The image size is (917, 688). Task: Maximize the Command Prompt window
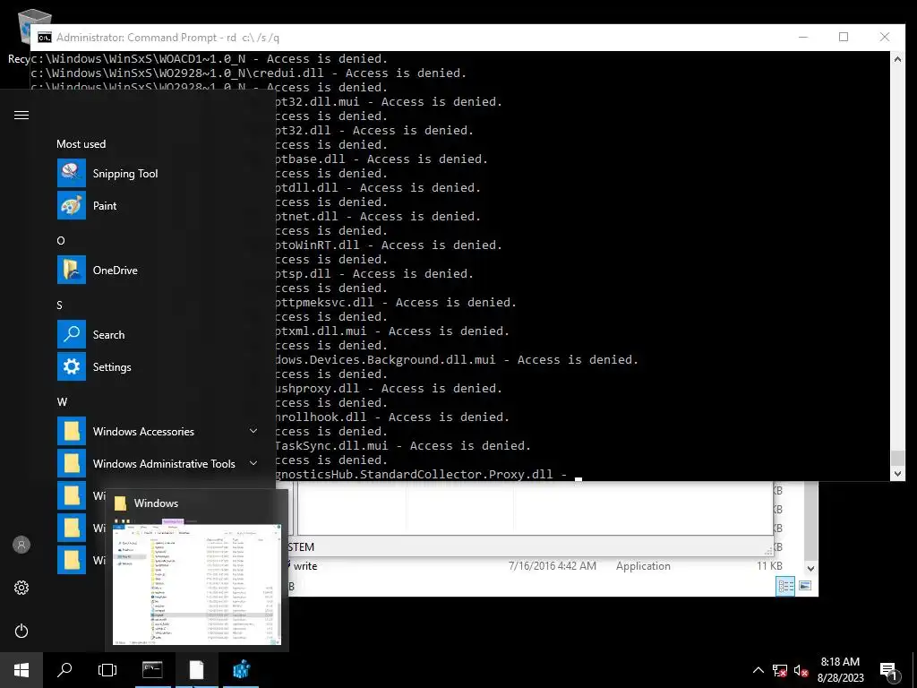844,37
